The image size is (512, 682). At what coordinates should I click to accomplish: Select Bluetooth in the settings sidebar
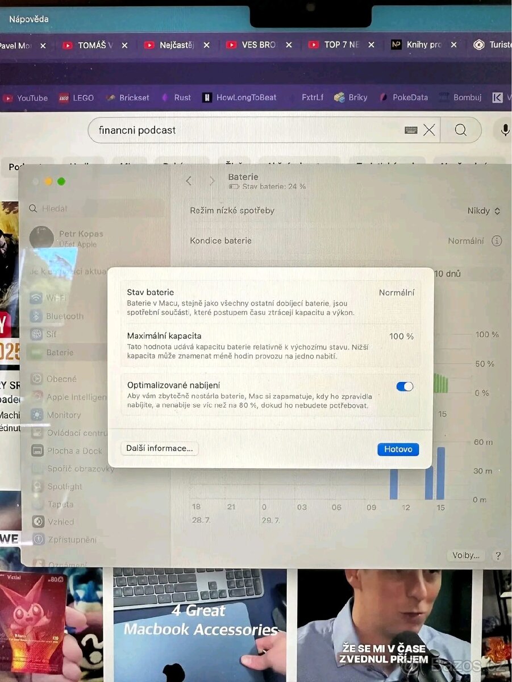click(x=64, y=316)
